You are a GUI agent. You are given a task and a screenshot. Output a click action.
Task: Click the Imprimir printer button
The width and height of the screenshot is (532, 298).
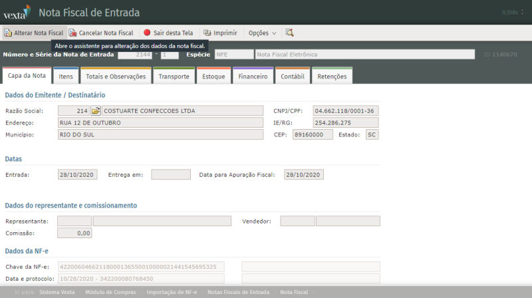(x=220, y=33)
